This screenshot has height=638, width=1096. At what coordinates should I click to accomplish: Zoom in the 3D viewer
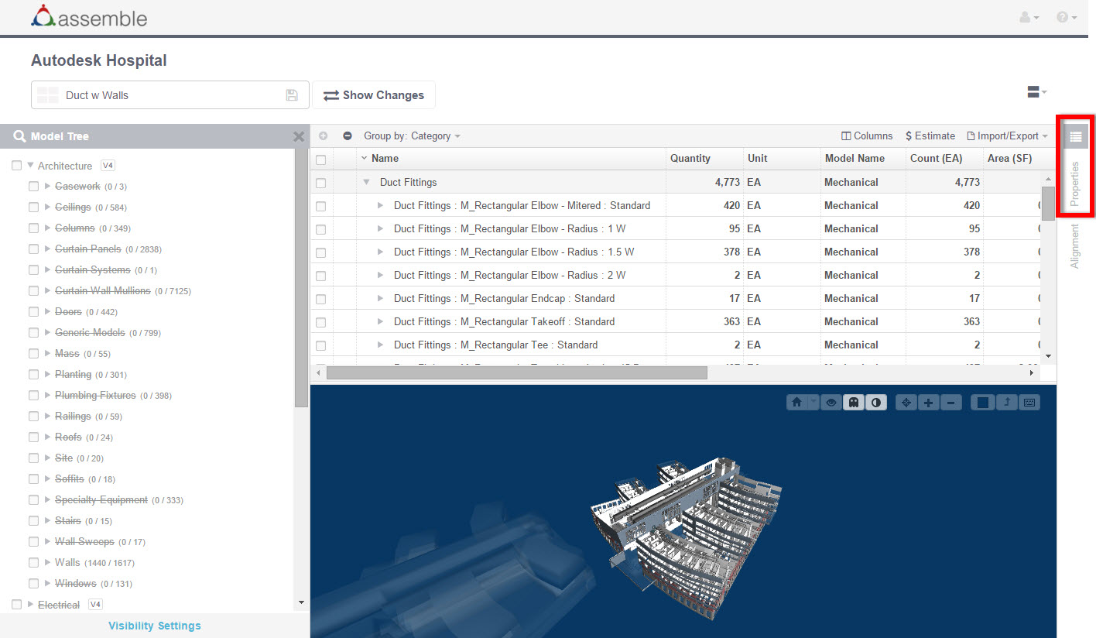[929, 403]
